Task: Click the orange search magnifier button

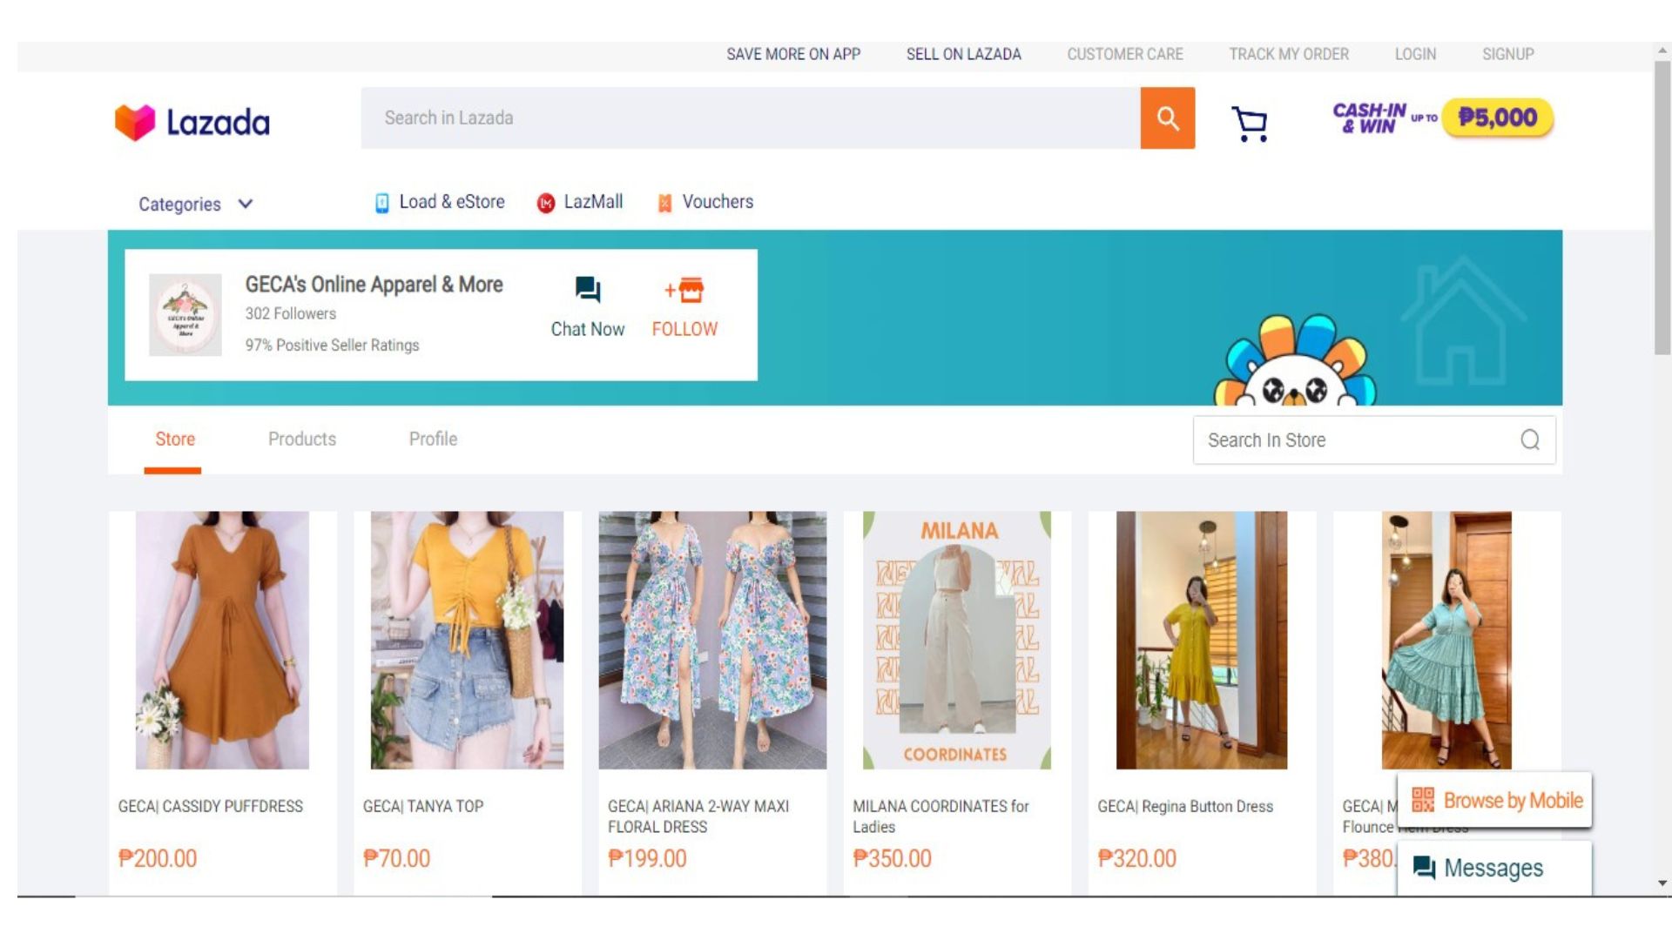Action: [1167, 118]
